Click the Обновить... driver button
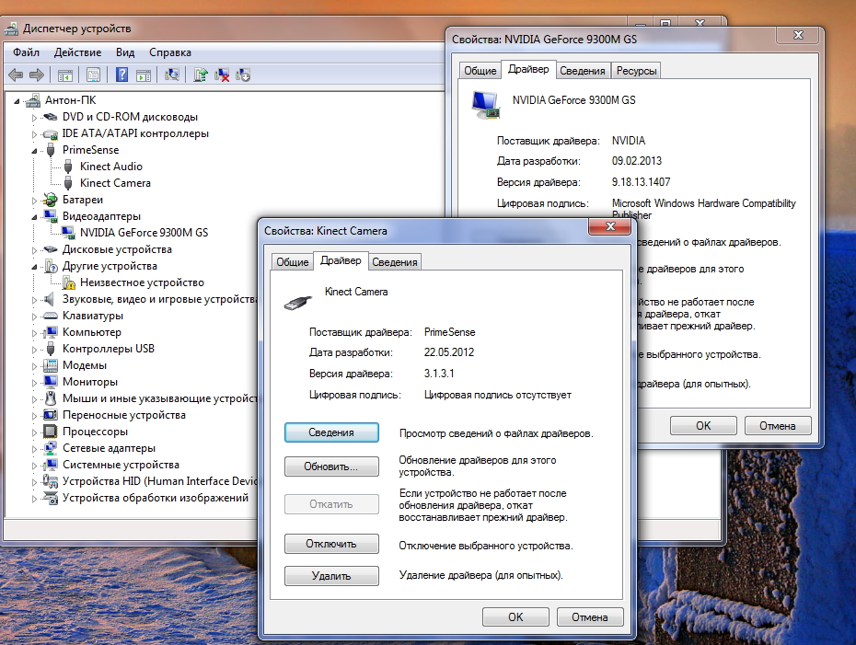 coord(331,466)
